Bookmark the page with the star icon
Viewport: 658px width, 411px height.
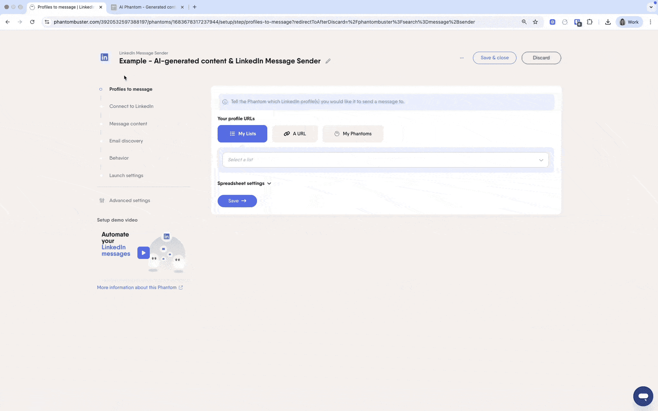click(535, 22)
